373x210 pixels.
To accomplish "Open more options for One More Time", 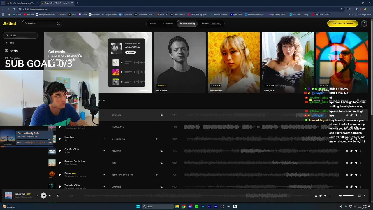I will click(361, 151).
